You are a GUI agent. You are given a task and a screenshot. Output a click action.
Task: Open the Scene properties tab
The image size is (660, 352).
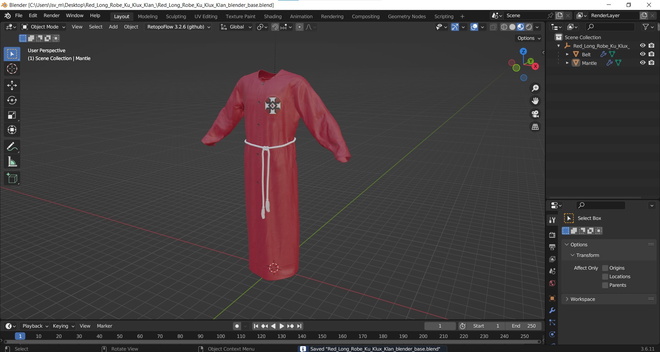pyautogui.click(x=552, y=271)
